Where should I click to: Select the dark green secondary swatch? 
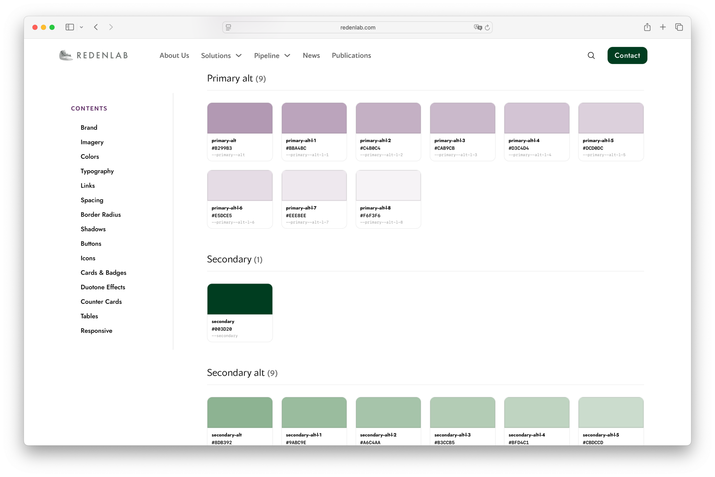[x=240, y=299]
